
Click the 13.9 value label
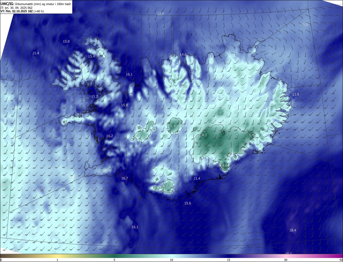[296, 95]
